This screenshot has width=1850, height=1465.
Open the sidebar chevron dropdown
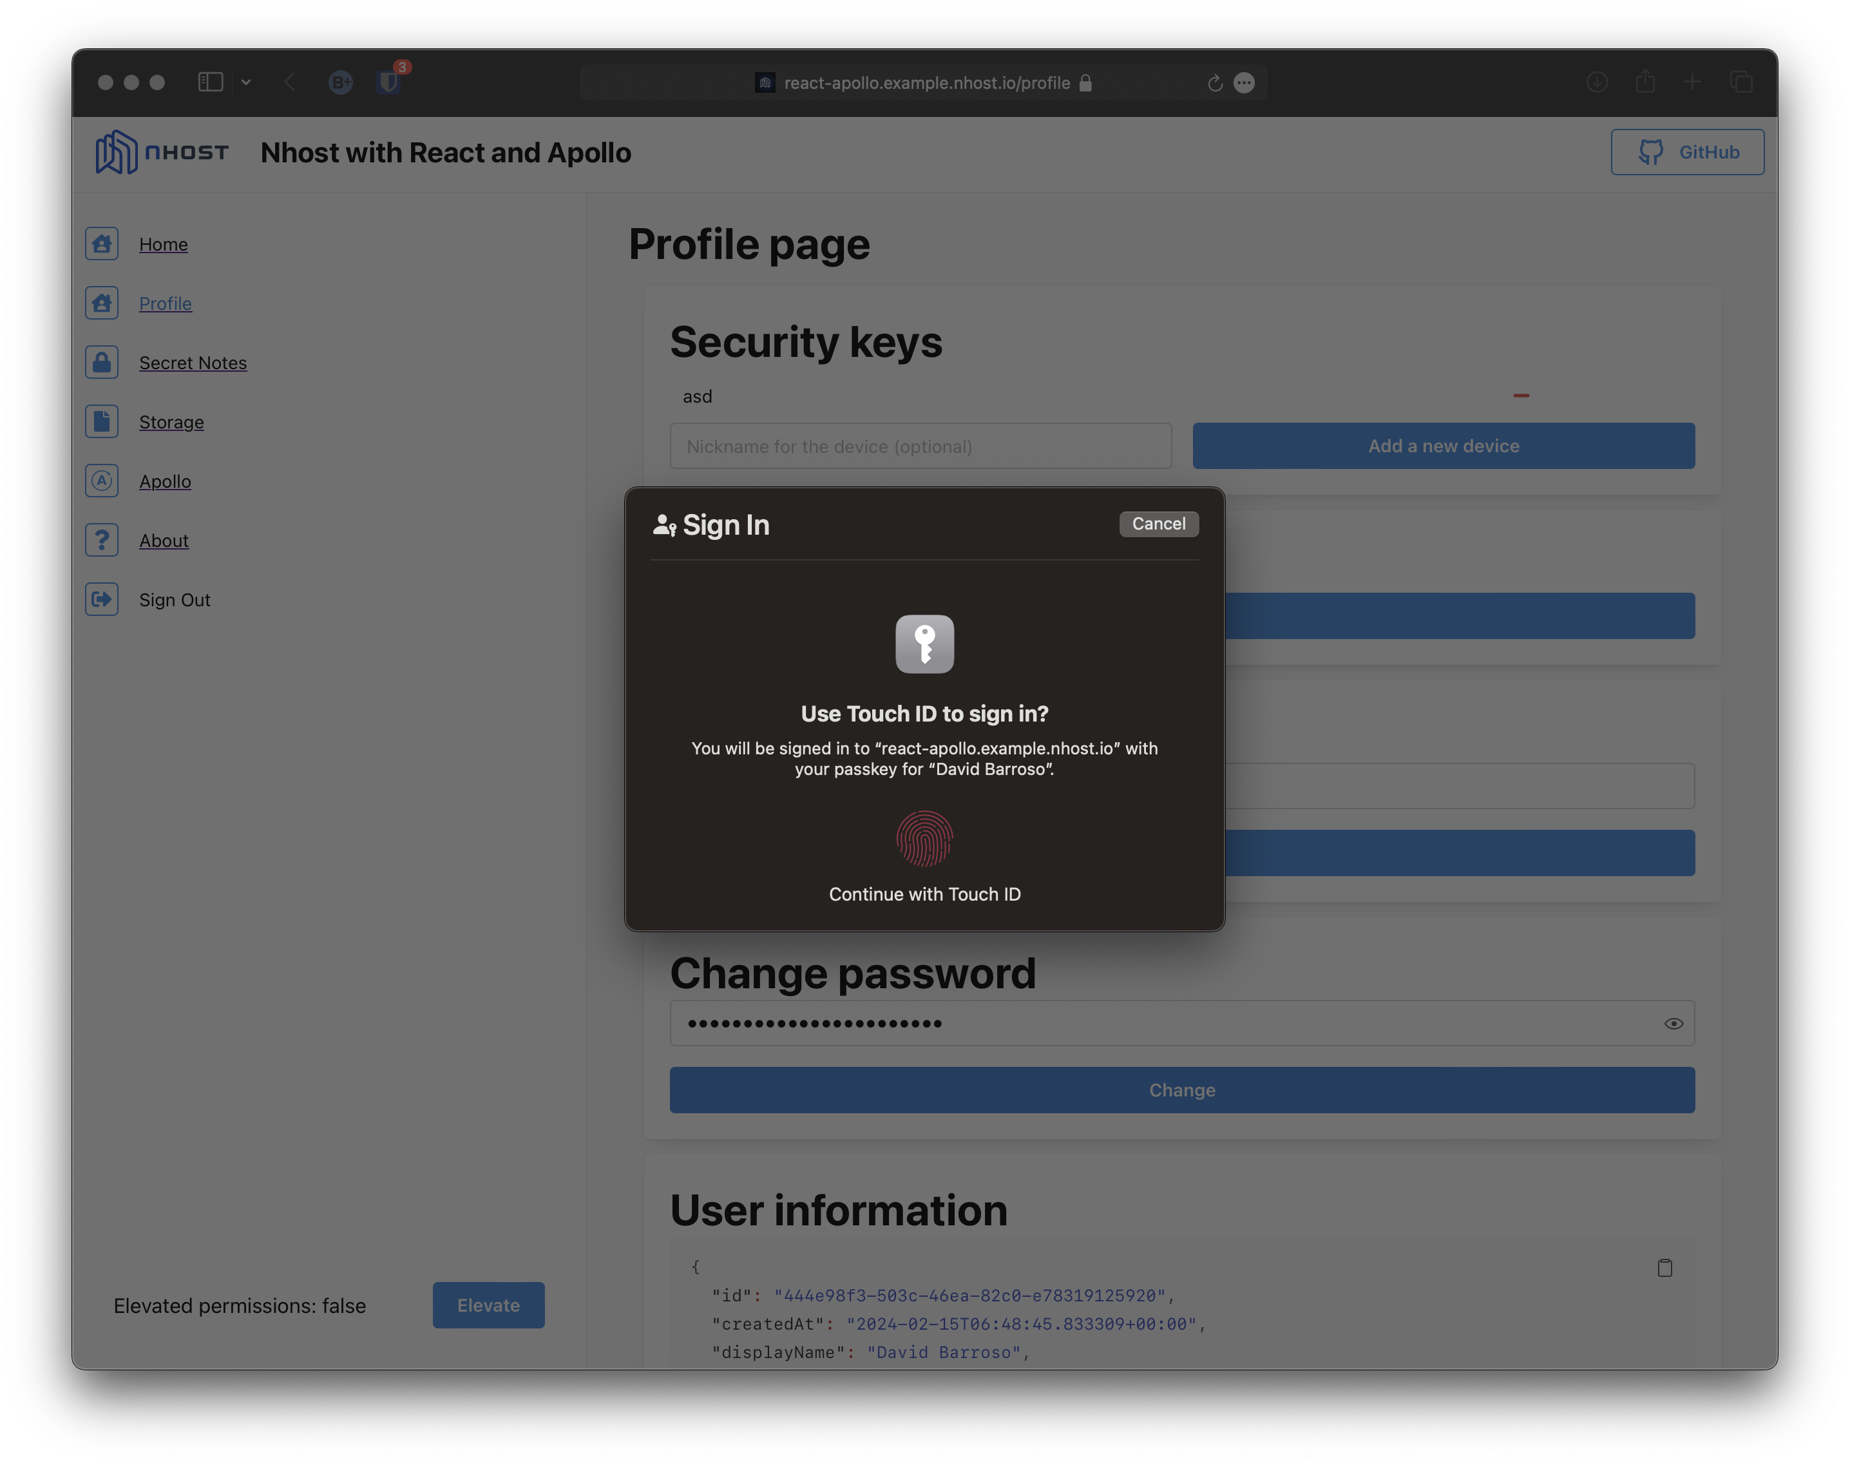pyautogui.click(x=246, y=82)
